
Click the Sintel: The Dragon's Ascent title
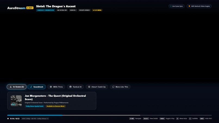tap(56, 6)
